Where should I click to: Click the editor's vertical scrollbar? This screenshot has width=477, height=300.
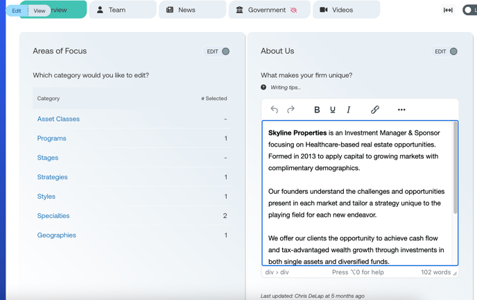pos(455,167)
